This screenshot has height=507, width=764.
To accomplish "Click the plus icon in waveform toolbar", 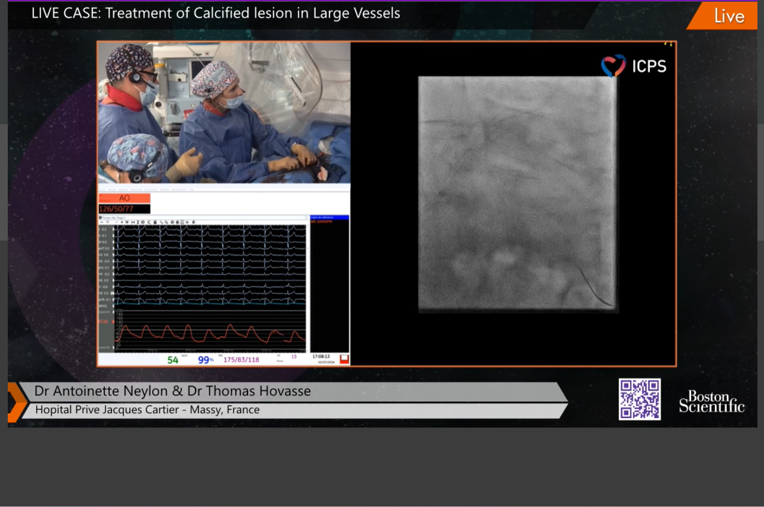I will point(121,222).
